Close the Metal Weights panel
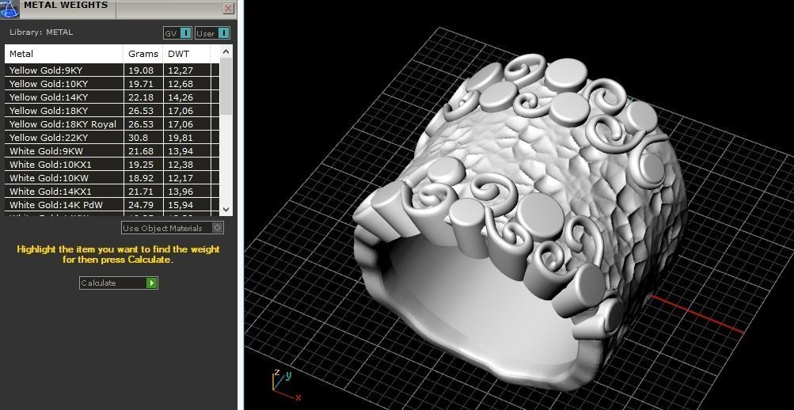Viewport: 794px width, 410px height. point(228,9)
